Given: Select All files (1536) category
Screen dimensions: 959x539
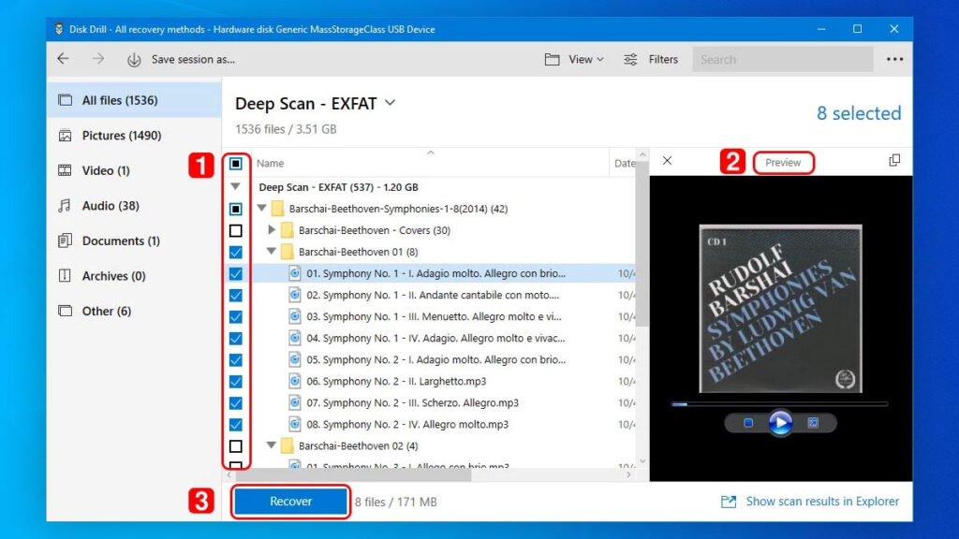Looking at the screenshot, I should pos(134,100).
